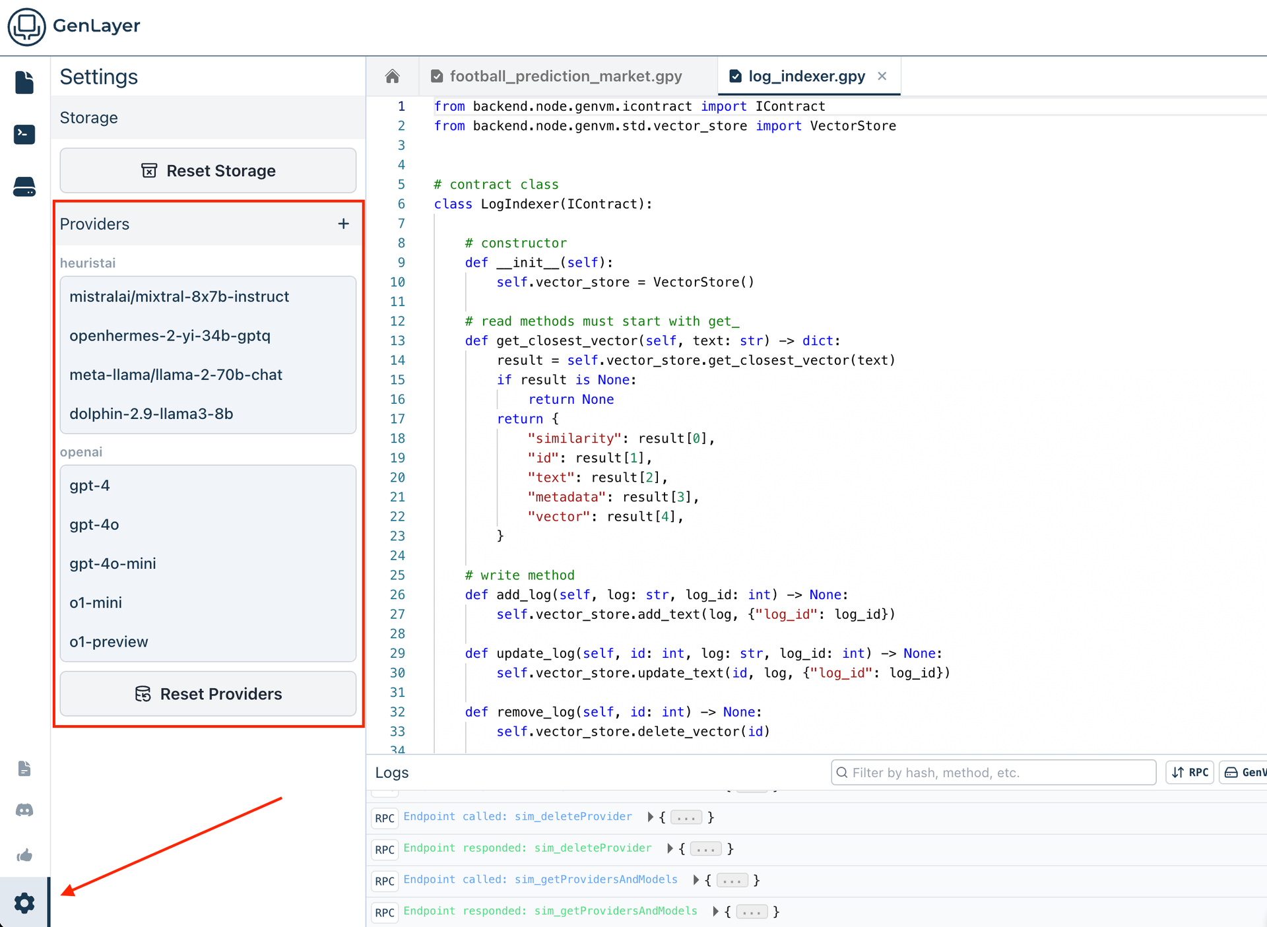Click the logs filter search field
Viewport: 1267px width, 927px height.
click(993, 773)
